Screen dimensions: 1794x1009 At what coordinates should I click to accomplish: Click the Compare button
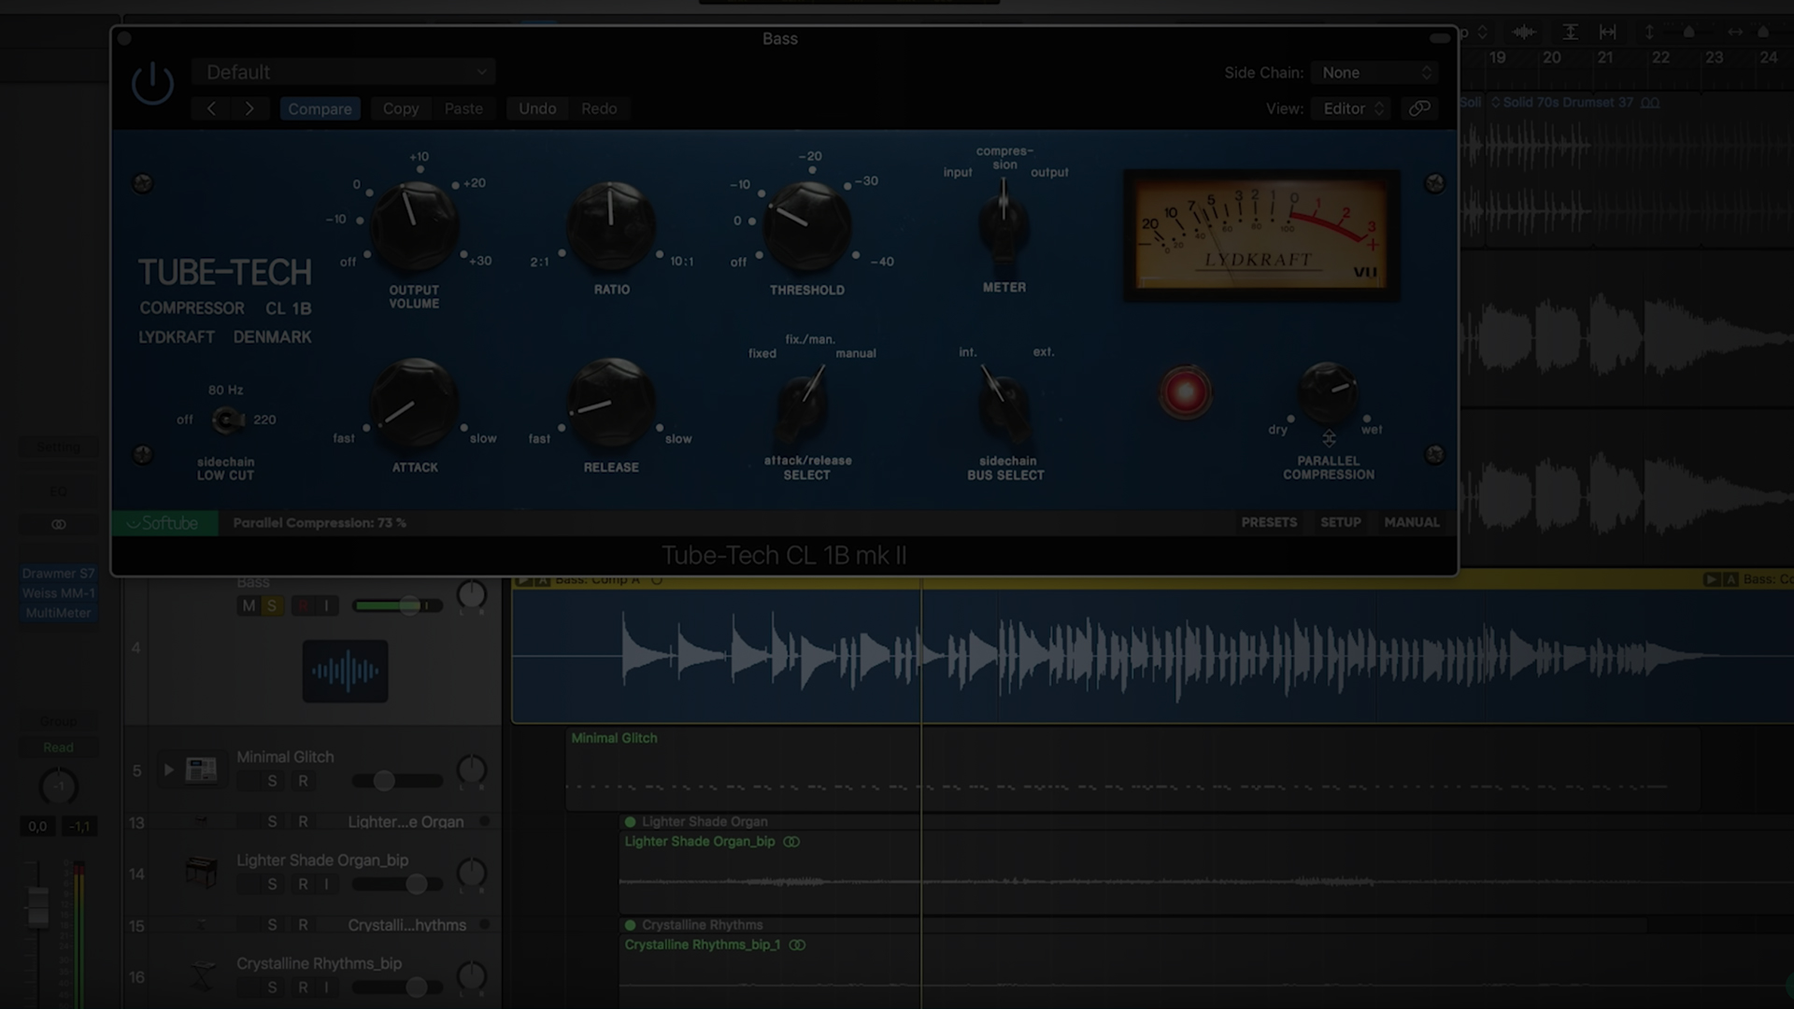coord(320,108)
